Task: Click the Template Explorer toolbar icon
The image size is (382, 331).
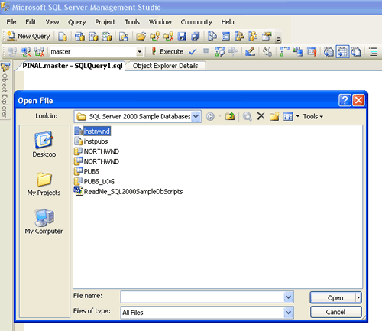Action: click(x=253, y=37)
